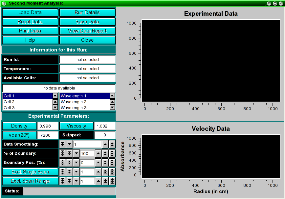
Task: Open the View Data Report button
Action: point(87,31)
